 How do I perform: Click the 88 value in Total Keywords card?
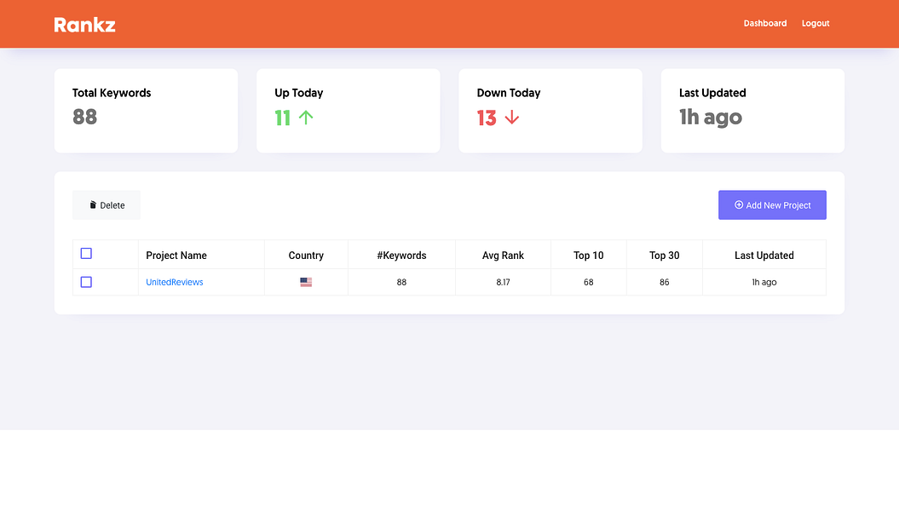pyautogui.click(x=85, y=117)
